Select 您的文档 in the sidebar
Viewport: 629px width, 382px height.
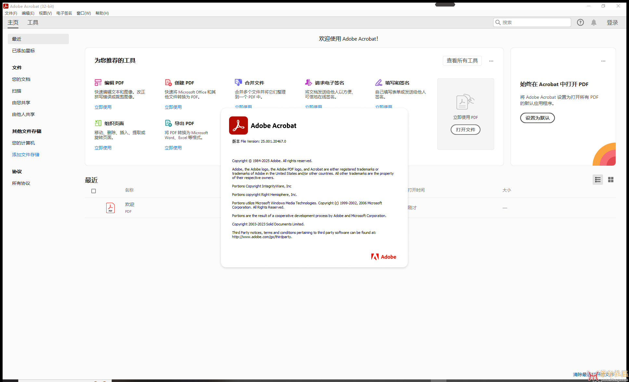21,79
